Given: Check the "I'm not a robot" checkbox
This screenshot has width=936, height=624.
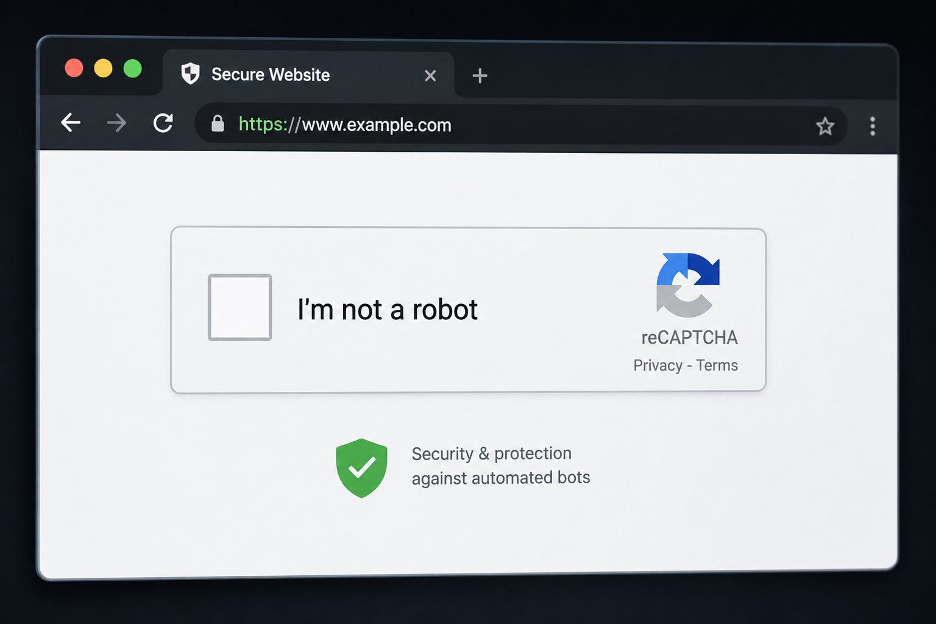Looking at the screenshot, I should coord(239,307).
